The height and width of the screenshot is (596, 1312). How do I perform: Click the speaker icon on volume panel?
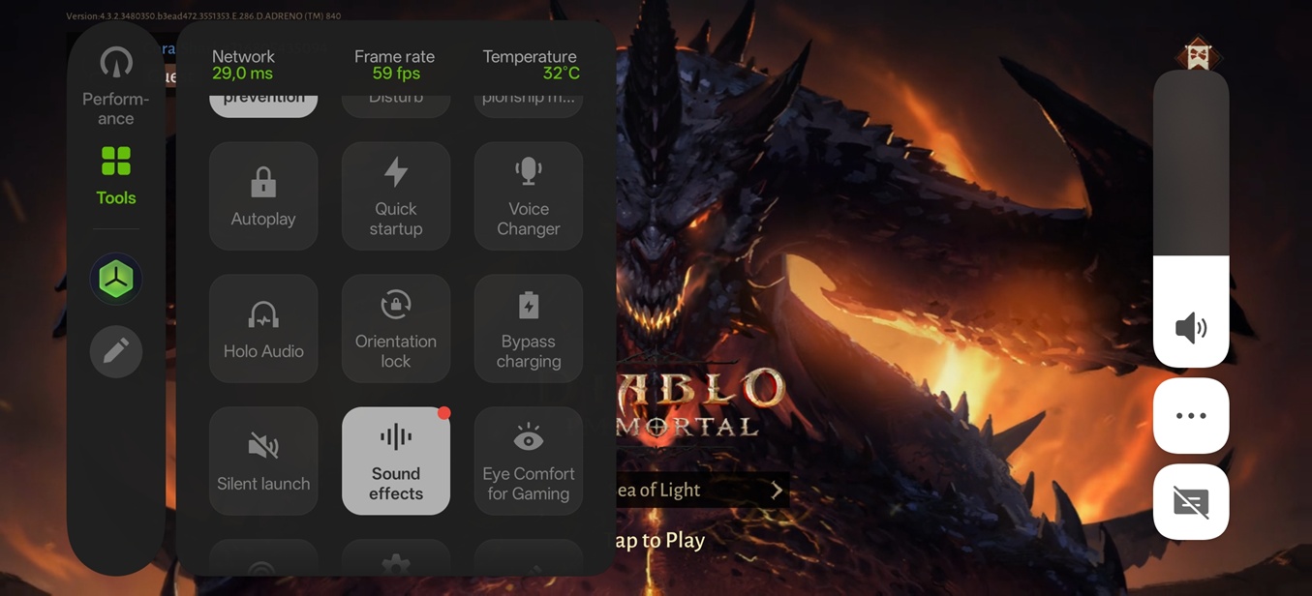tap(1190, 329)
